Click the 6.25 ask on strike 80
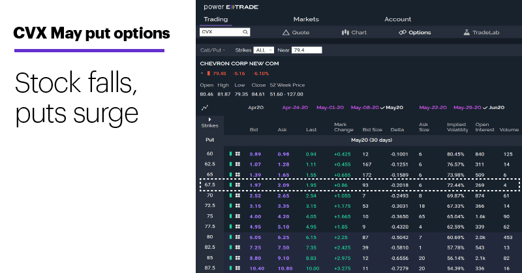Screen dimensions: 522x273 [x=283, y=237]
